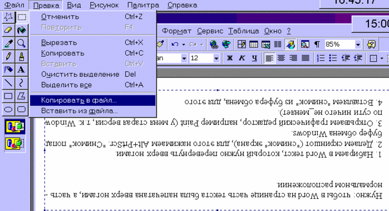The width and height of the screenshot is (389, 211).
Task: Click Word's Insert Table icon
Action: pos(253,45)
